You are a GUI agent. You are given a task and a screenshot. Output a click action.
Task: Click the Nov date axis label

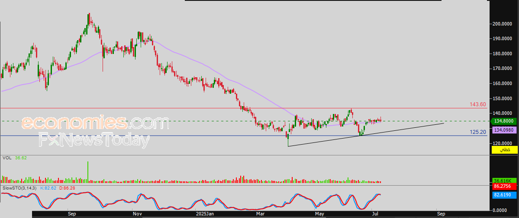pos(137,214)
